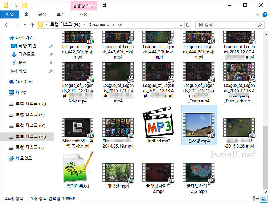
Task: Go forward with the forward arrow
Action: [x=17, y=25]
